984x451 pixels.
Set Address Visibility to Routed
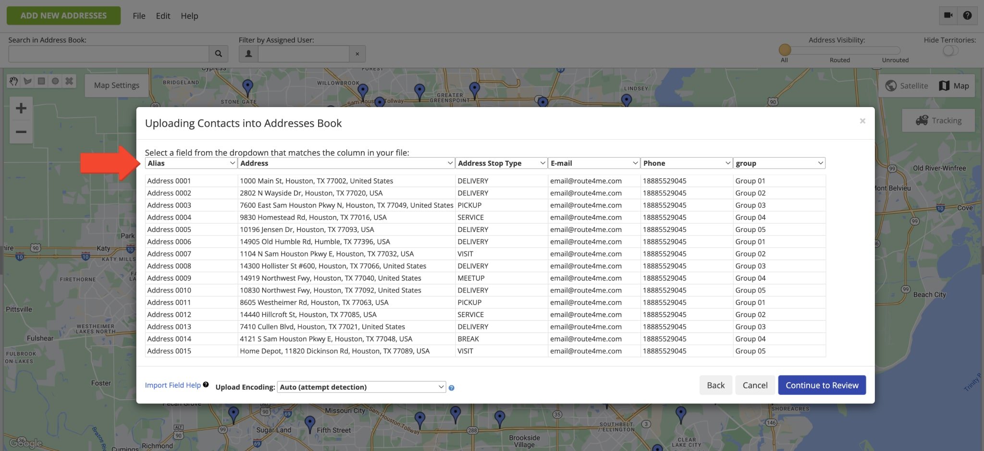839,60
